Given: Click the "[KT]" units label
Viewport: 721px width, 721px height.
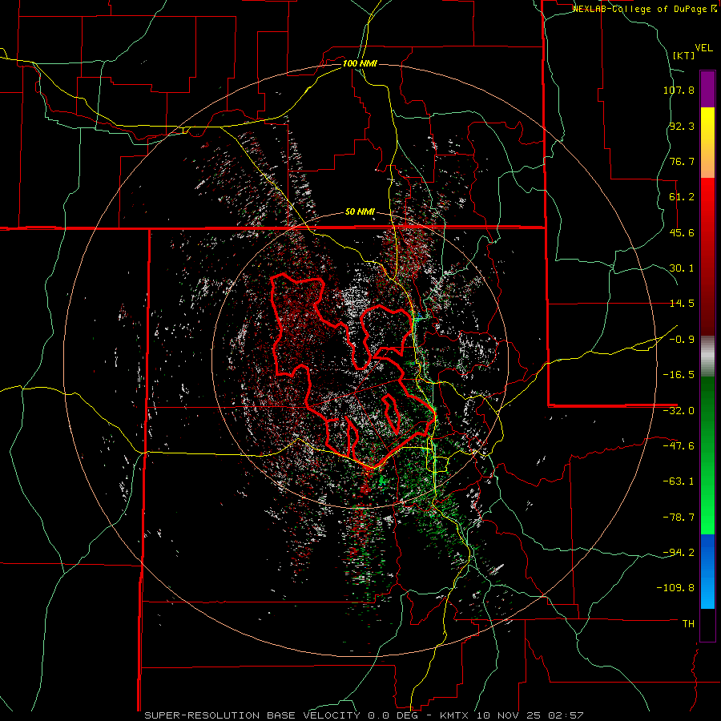Looking at the screenshot, I should [683, 55].
